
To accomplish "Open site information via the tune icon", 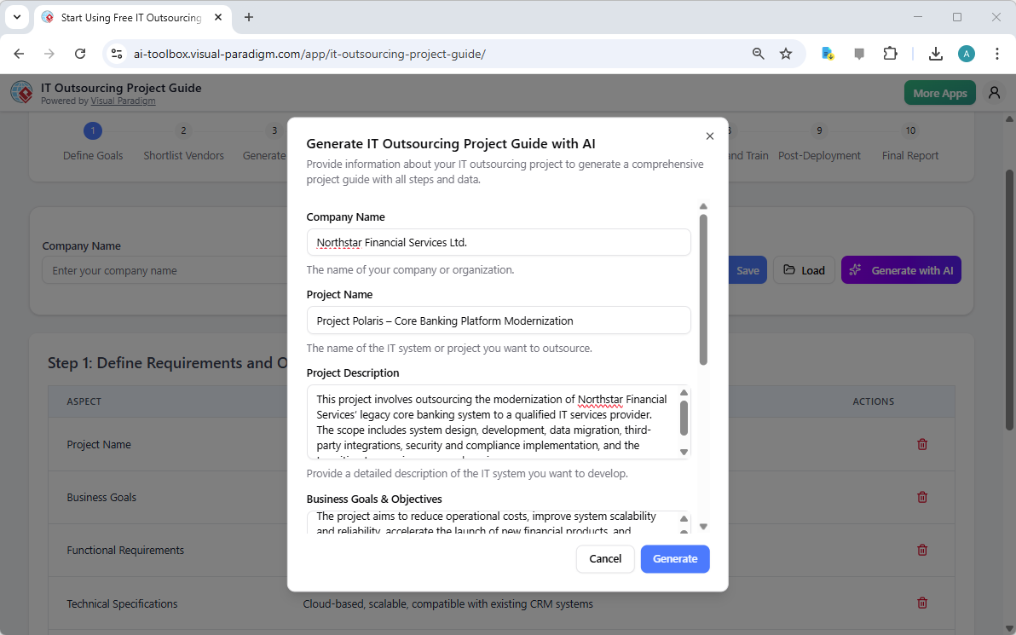I will pyautogui.click(x=116, y=53).
